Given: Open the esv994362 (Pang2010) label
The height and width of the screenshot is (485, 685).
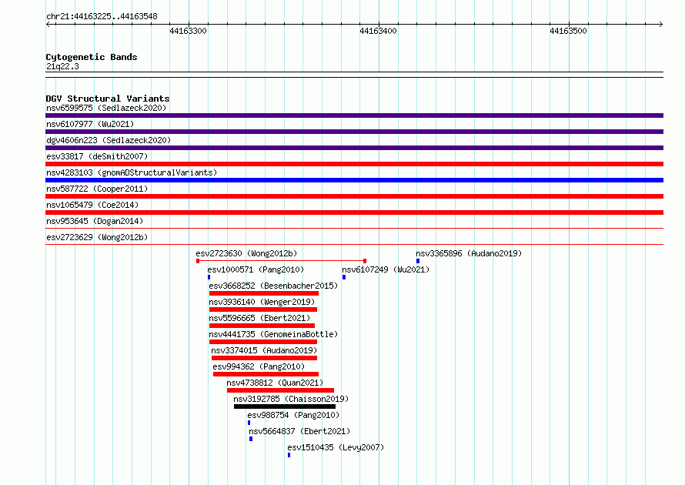Looking at the screenshot, I should pyautogui.click(x=259, y=366).
